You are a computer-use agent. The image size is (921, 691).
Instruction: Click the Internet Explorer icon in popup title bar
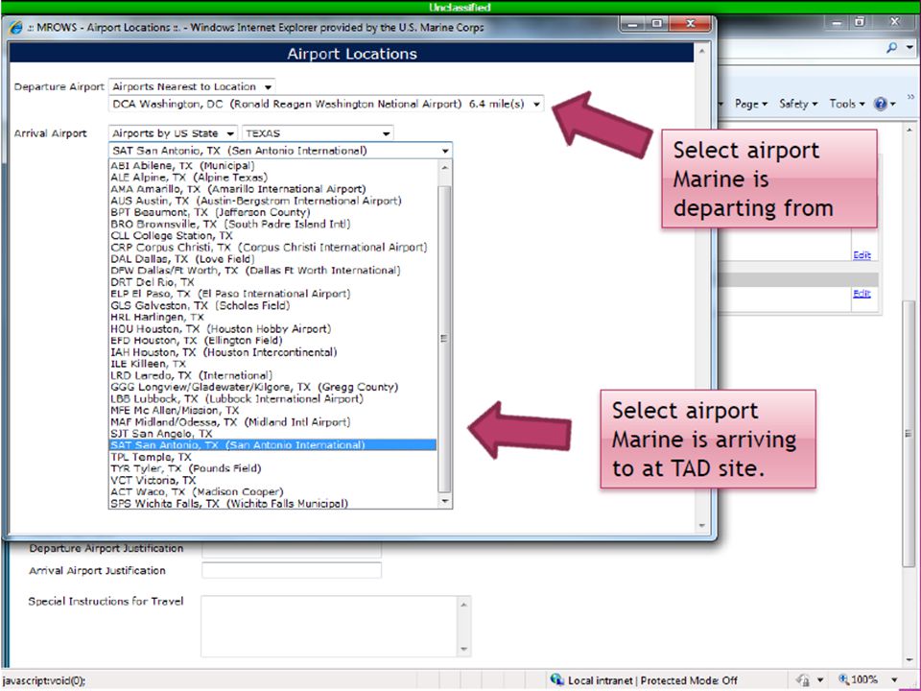point(16,27)
